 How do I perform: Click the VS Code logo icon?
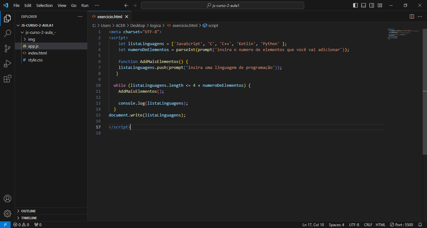[5, 5]
